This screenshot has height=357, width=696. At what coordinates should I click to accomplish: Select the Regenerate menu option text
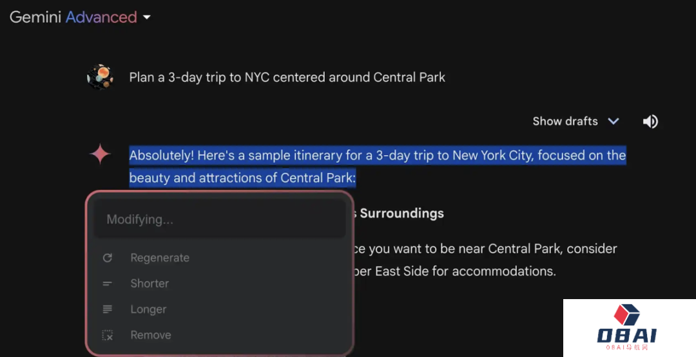coord(160,258)
